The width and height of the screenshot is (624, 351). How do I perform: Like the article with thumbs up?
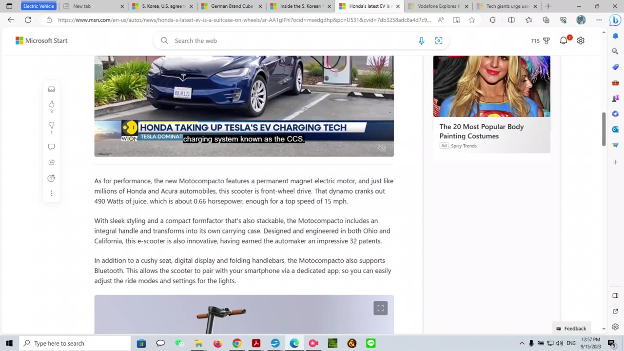pos(51,104)
